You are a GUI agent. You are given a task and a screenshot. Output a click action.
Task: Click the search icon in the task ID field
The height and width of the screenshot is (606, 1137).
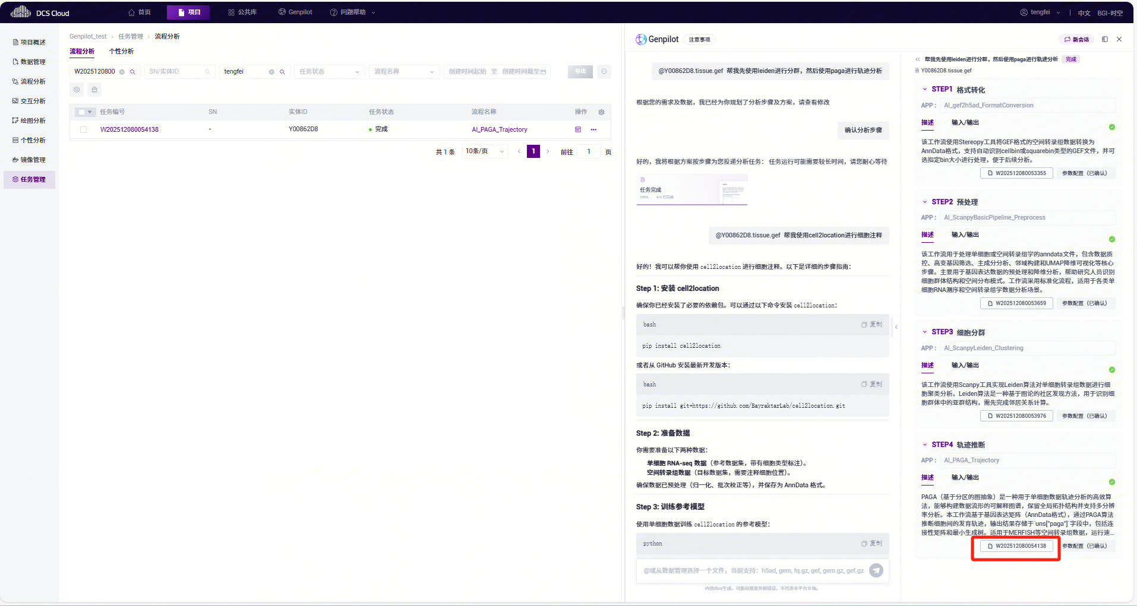(x=132, y=72)
